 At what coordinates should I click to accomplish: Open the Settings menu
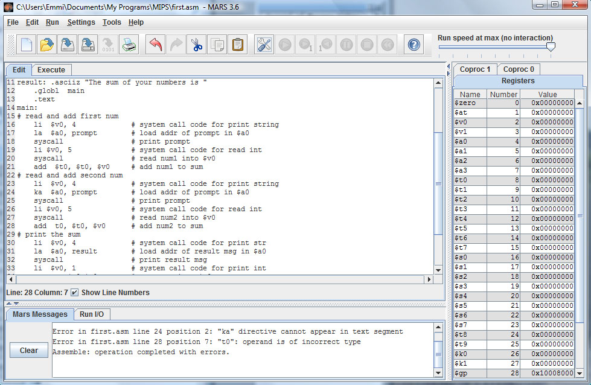(81, 22)
